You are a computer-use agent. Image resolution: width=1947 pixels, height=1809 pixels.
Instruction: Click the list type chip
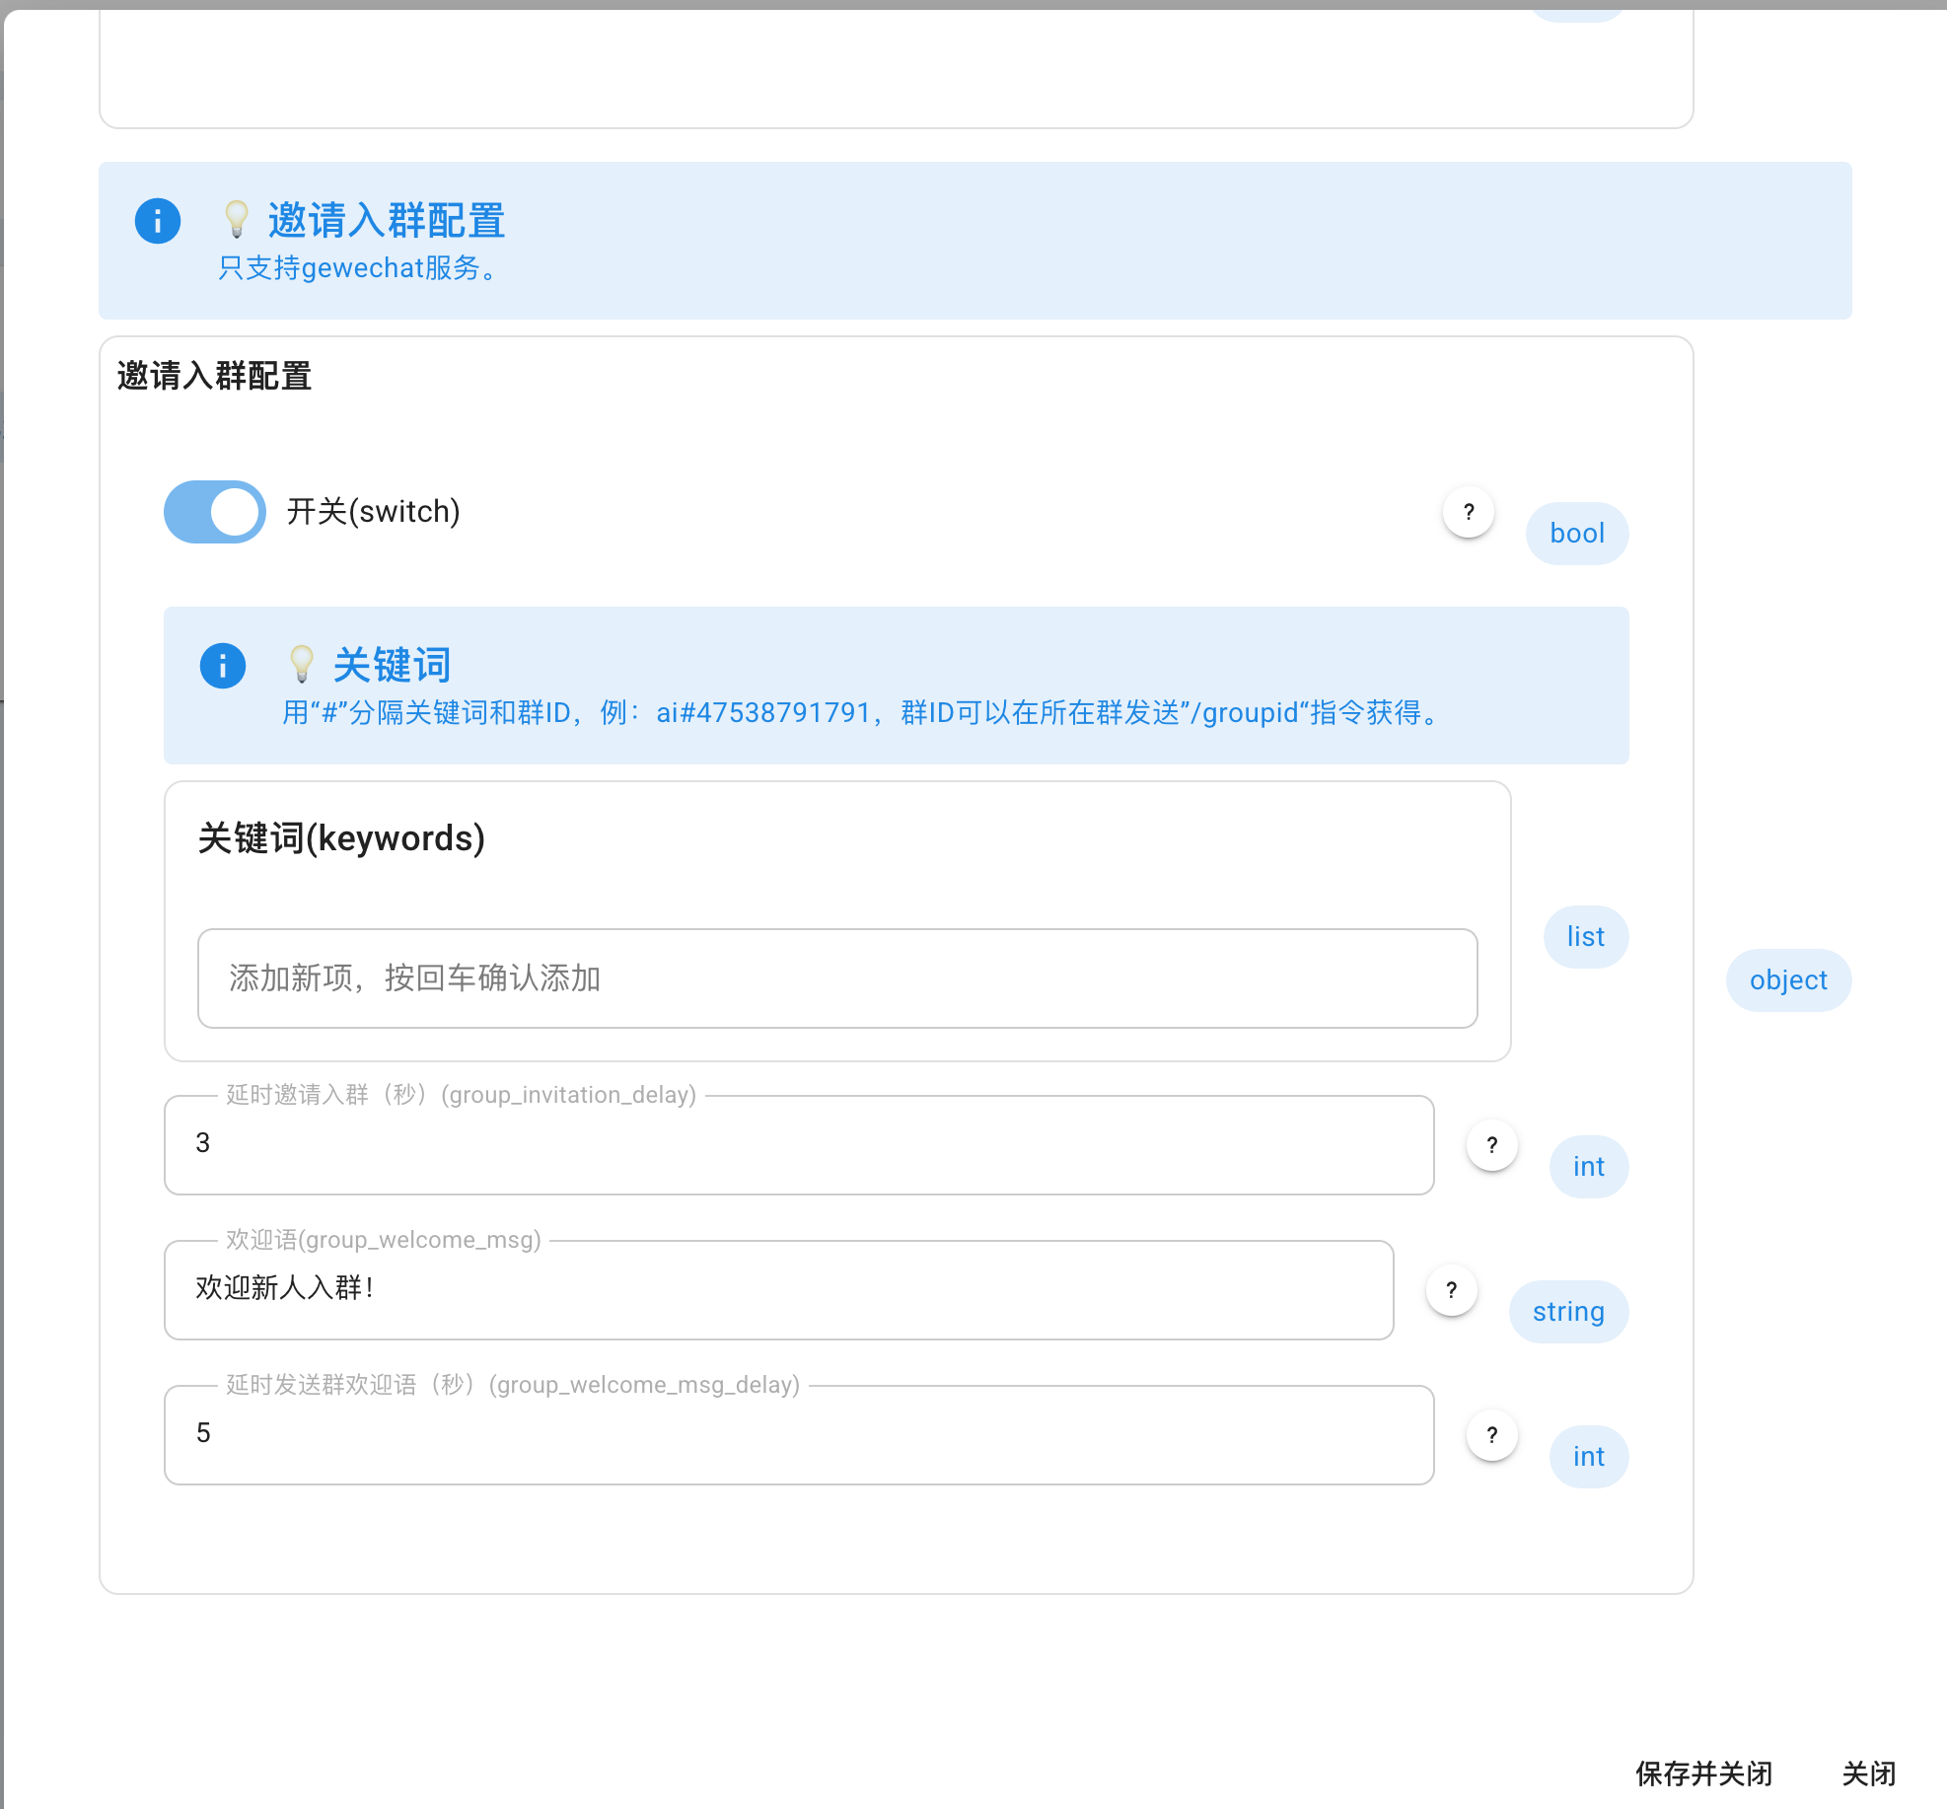pyautogui.click(x=1585, y=937)
